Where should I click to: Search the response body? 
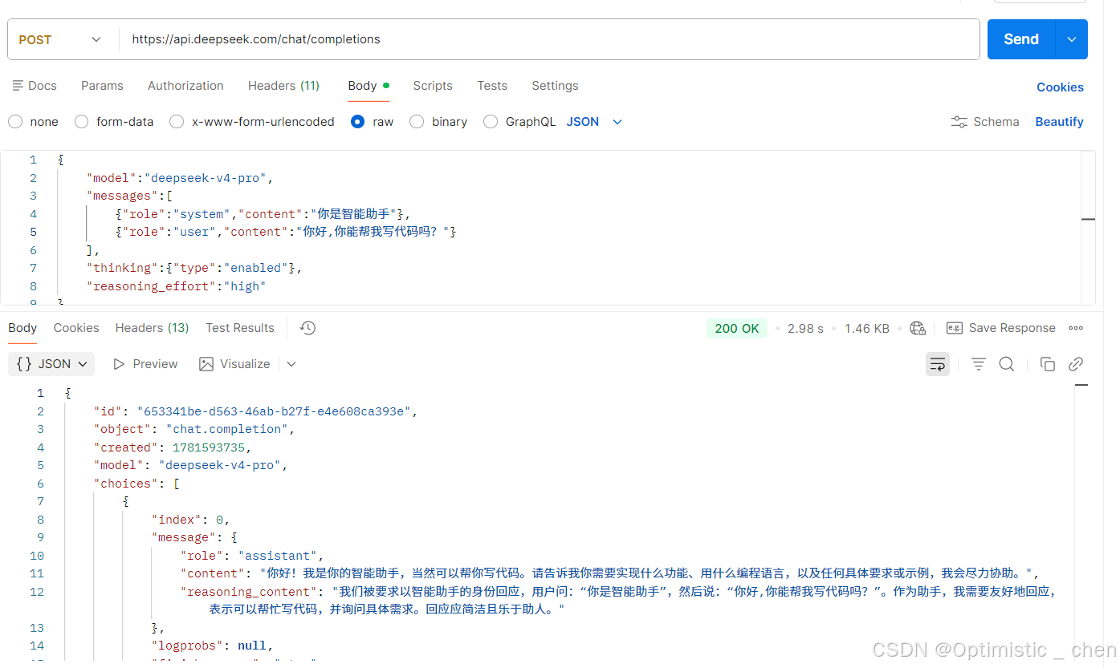coord(1006,364)
